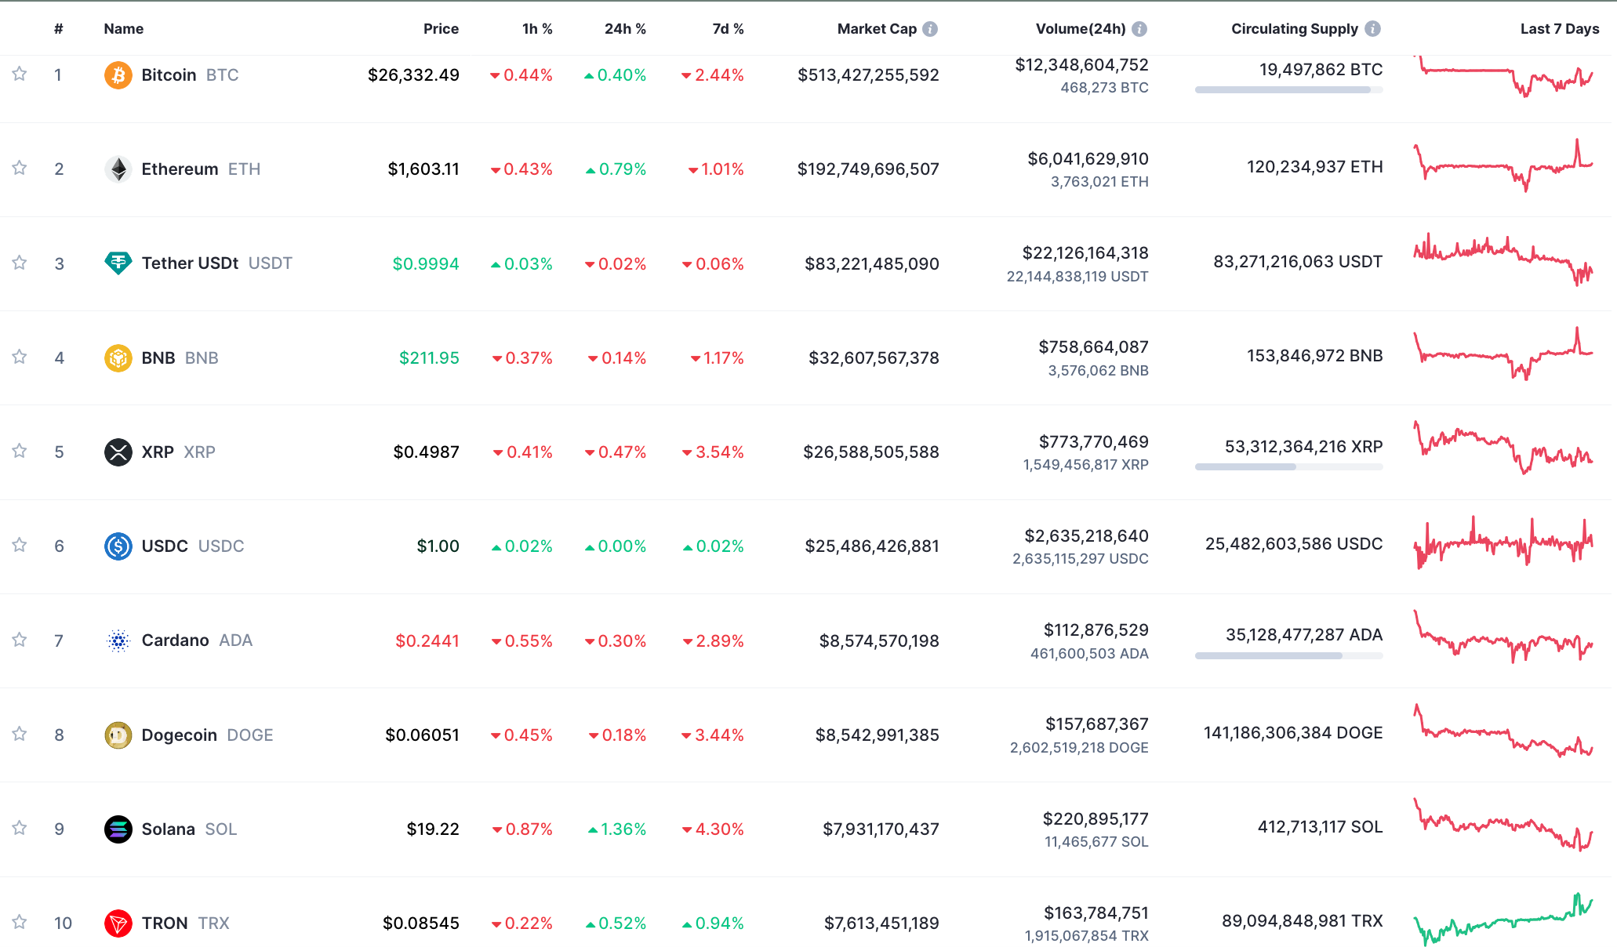This screenshot has width=1617, height=947.
Task: Click the Ethereum diamond logo icon
Action: [x=118, y=169]
